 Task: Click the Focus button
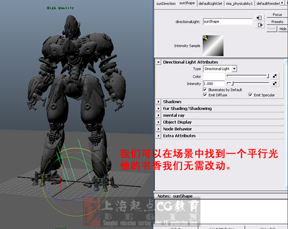coord(277,14)
